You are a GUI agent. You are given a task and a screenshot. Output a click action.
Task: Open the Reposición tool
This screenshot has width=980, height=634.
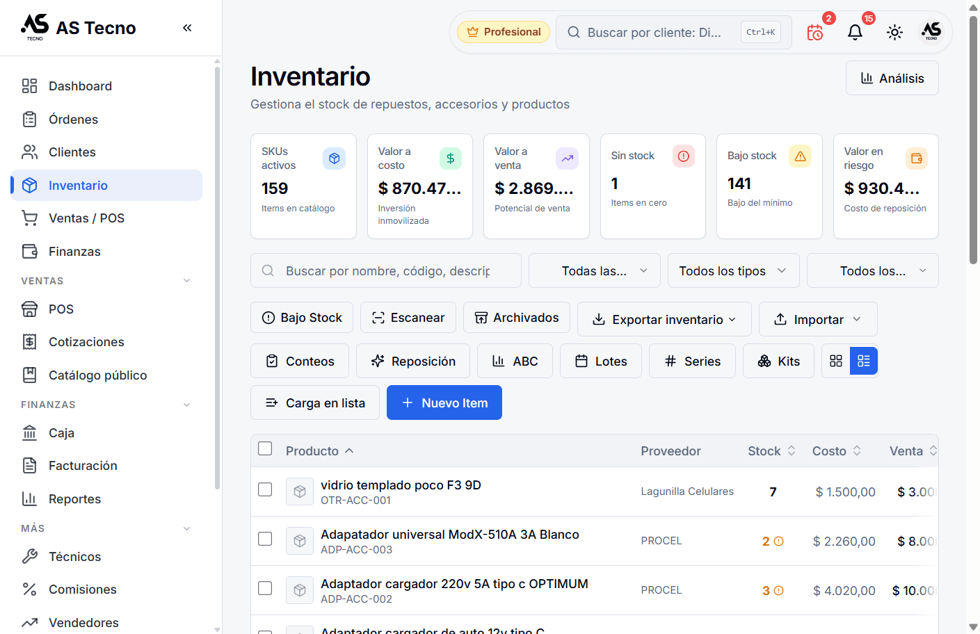413,361
